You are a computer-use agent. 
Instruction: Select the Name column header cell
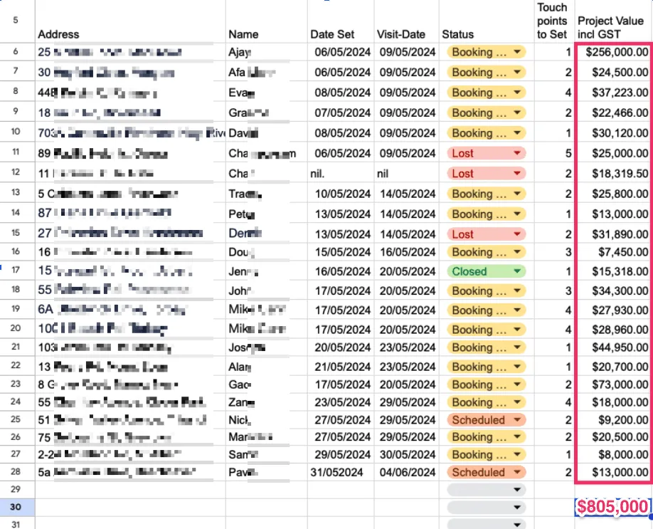click(267, 21)
